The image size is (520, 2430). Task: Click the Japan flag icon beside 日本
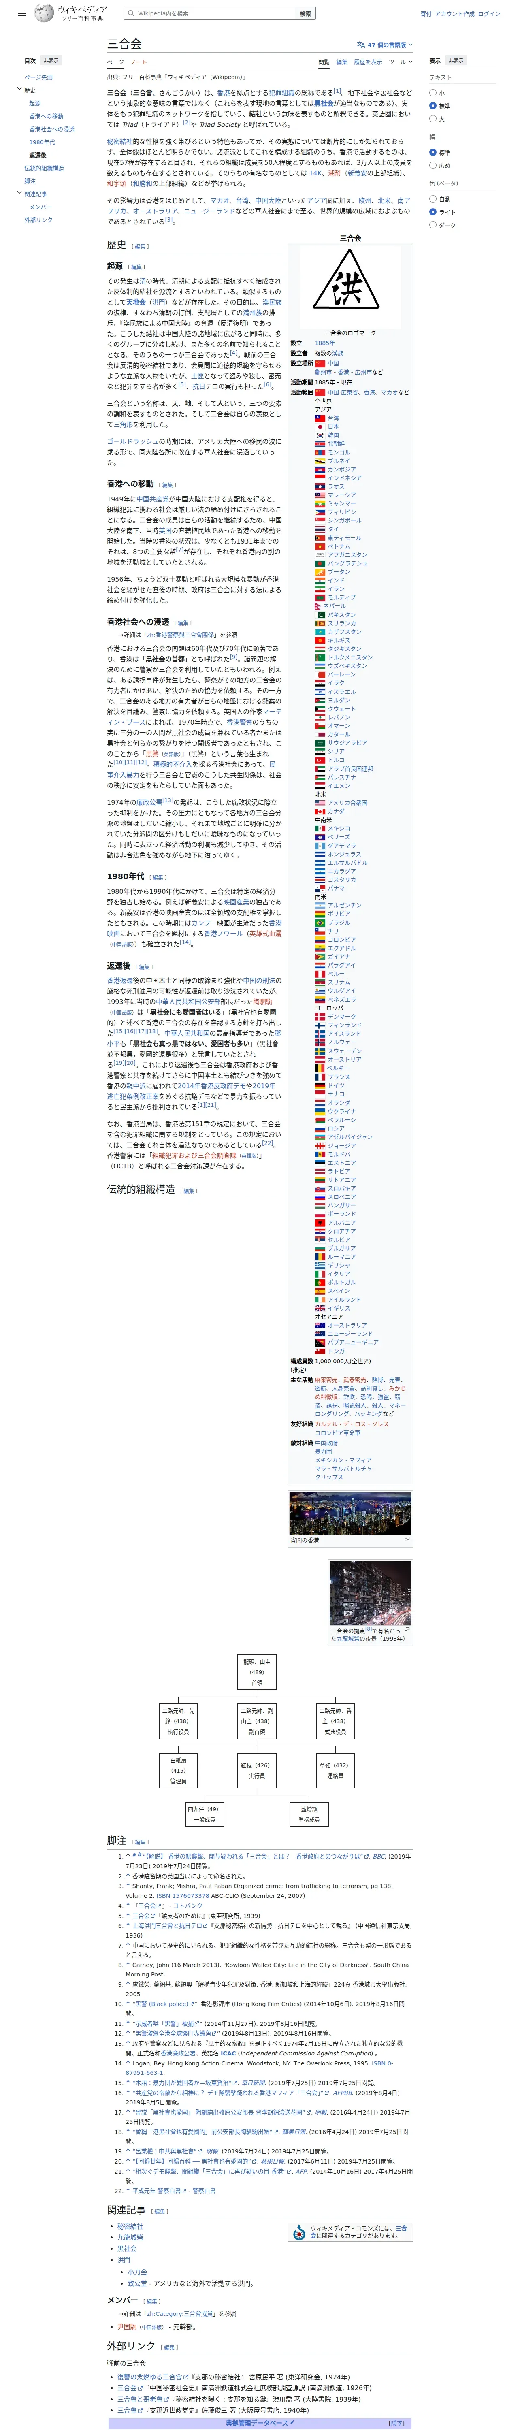pyautogui.click(x=320, y=426)
